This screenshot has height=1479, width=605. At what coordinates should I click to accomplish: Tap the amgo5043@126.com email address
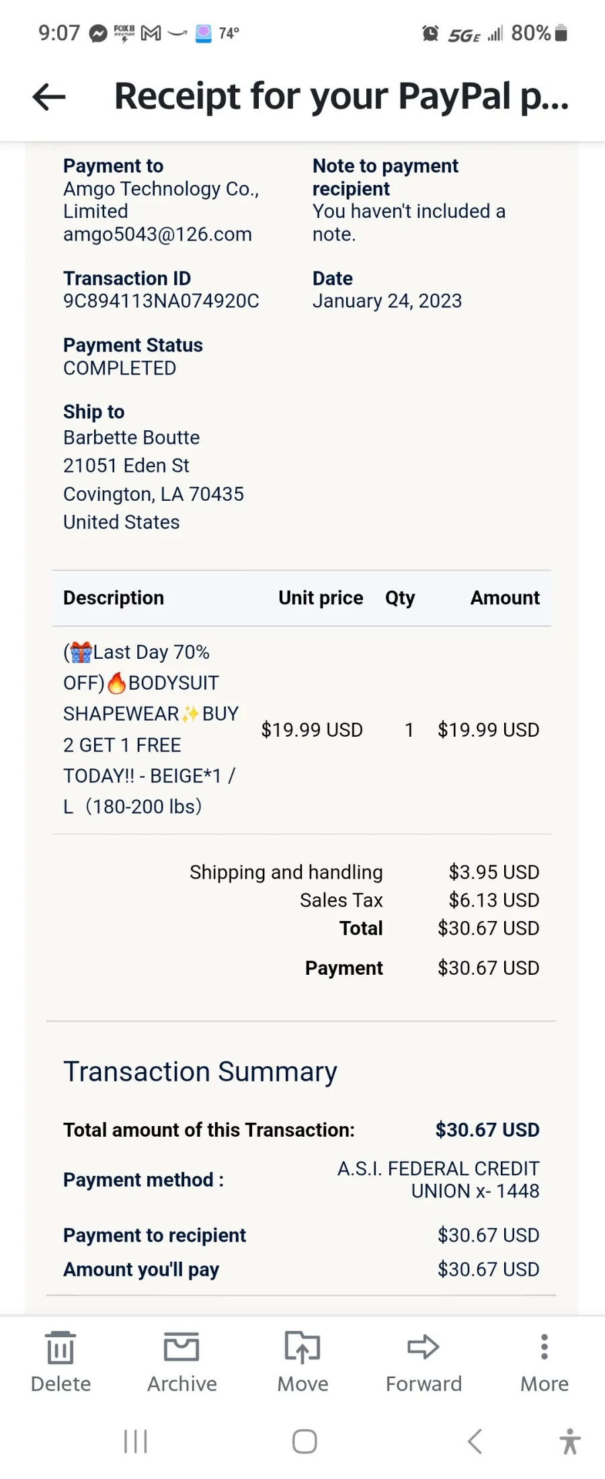pos(157,234)
